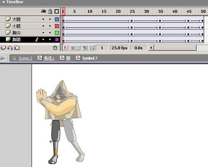Click the purple outline swatch of 脚跟
The height and width of the screenshot is (167, 208).
[57, 40]
